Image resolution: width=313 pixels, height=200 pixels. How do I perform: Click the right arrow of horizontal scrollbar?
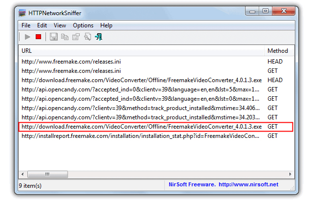point(290,174)
